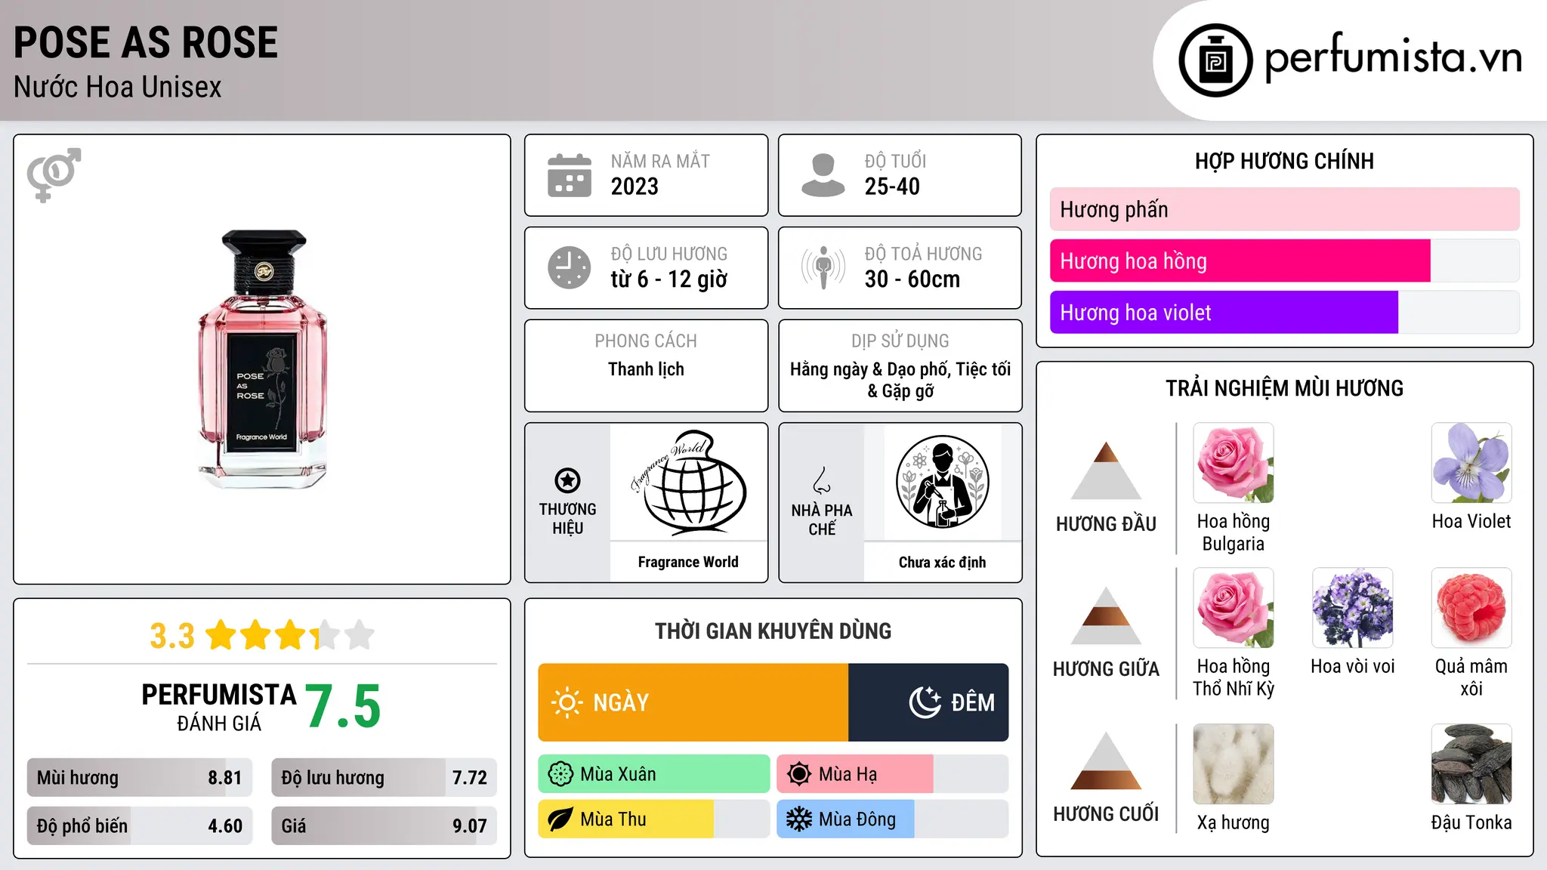
Task: Click the perfumista.vn bottle logo icon
Action: pos(1215,60)
